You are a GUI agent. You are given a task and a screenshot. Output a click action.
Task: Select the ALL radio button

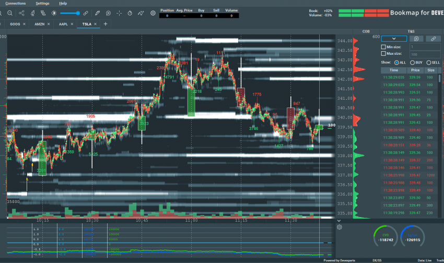click(396, 63)
